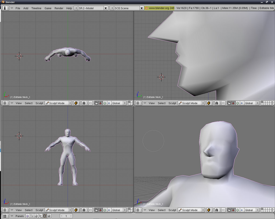The height and width of the screenshot is (219, 275).
Task: Open Sculpt menu in bottom-right viewport header
Action: pyautogui.click(x=172, y=210)
